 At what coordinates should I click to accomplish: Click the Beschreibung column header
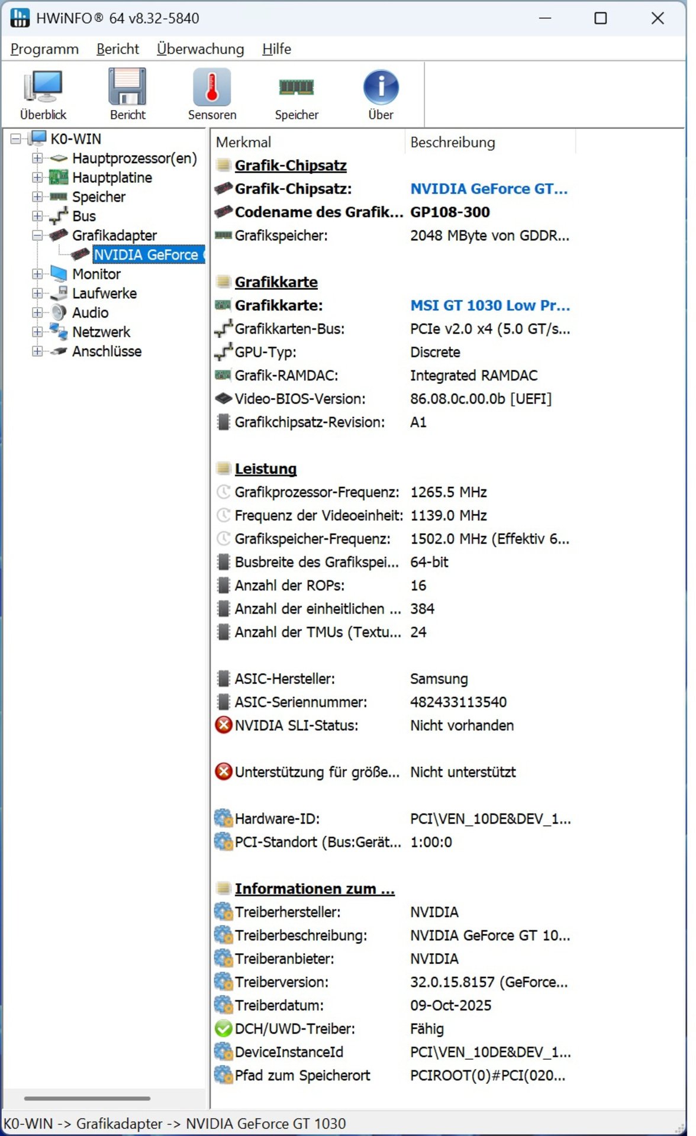point(490,142)
